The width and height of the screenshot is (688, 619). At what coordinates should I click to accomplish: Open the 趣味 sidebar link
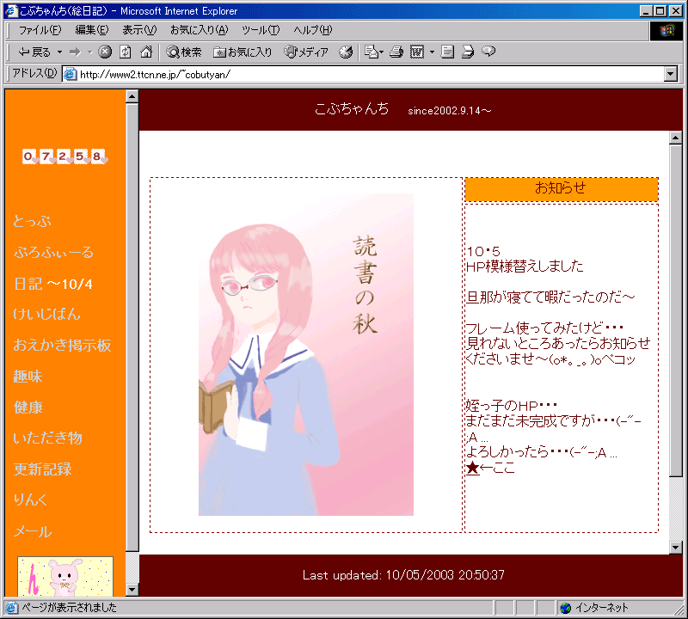tap(28, 377)
